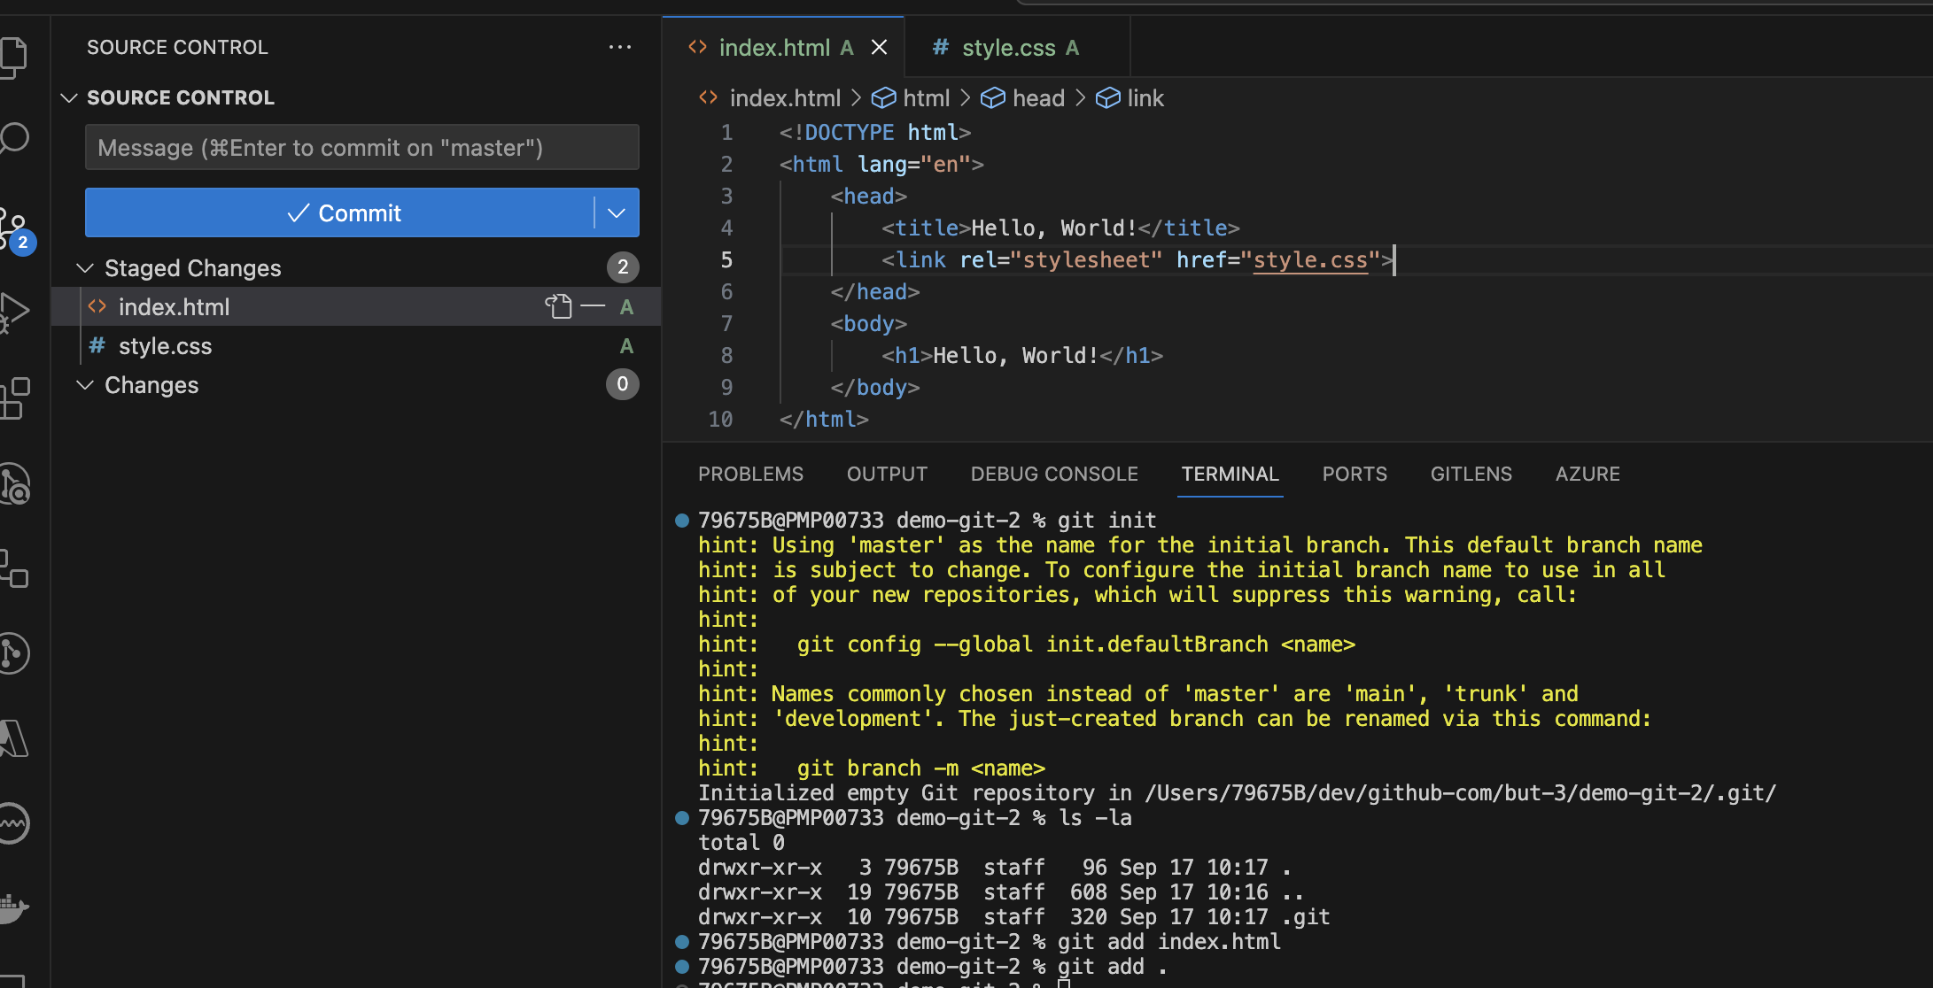Viewport: 1933px width, 988px height.
Task: Open the GITLENS panel tab
Action: click(1471, 474)
